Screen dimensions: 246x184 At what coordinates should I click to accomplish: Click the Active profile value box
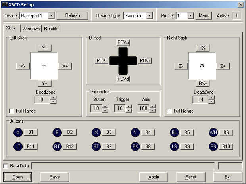coord(236,15)
